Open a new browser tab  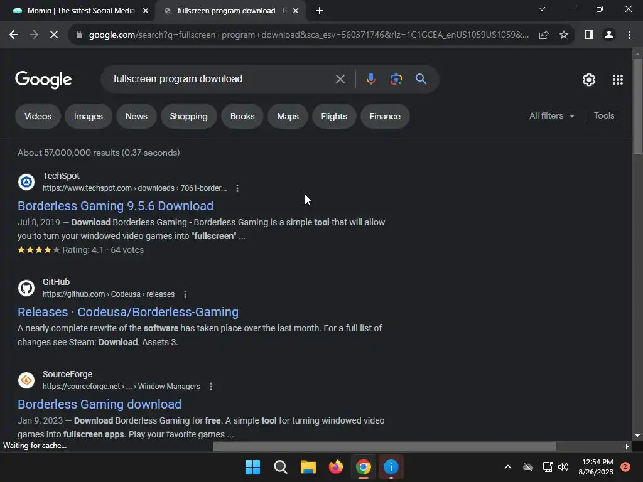320,11
